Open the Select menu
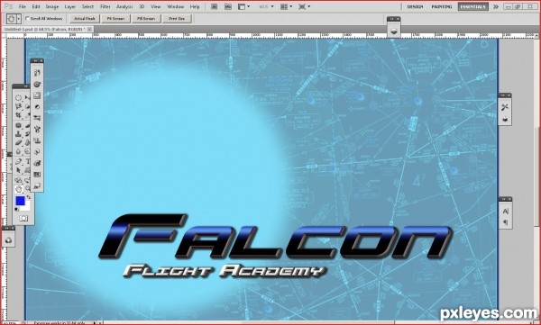The height and width of the screenshot is (325, 541). pyautogui.click(x=87, y=6)
